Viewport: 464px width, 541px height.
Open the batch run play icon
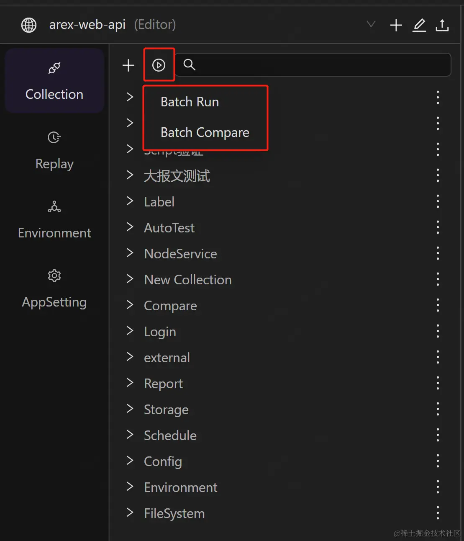(x=159, y=65)
